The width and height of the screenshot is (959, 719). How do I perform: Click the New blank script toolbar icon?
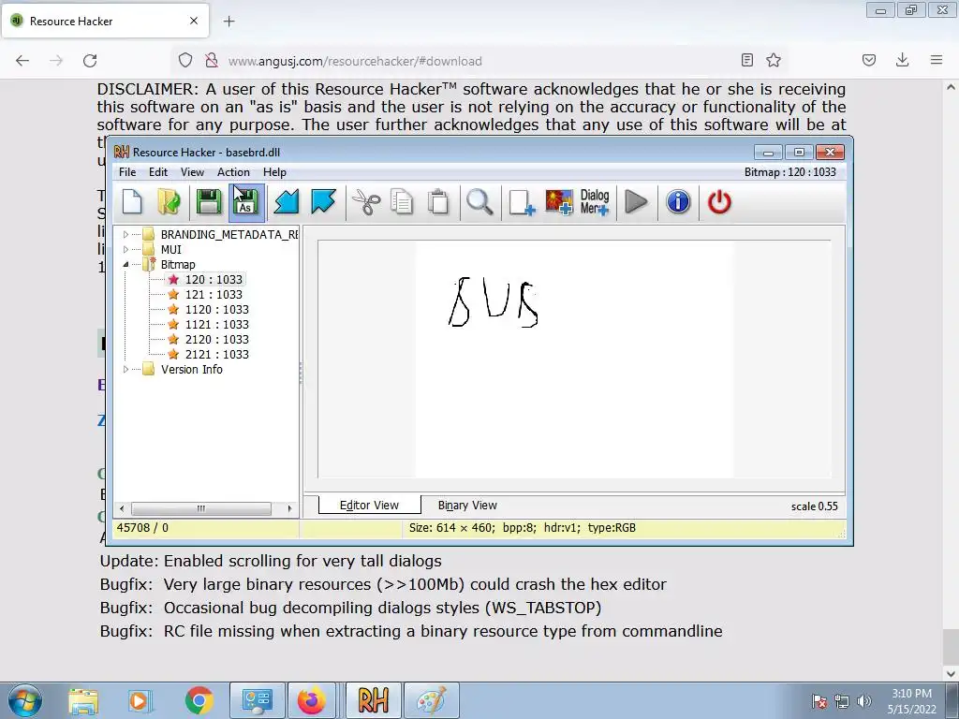[x=132, y=202]
